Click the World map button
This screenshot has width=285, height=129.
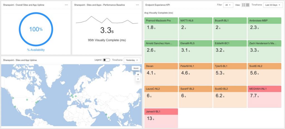point(136,68)
